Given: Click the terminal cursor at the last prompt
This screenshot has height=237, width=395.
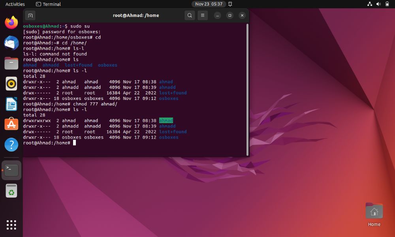Looking at the screenshot, I should click(74, 143).
